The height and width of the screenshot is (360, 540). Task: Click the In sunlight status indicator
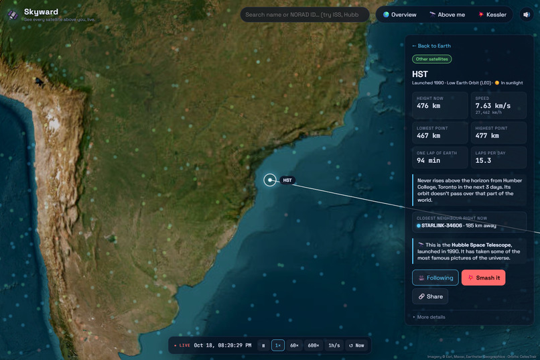[509, 83]
